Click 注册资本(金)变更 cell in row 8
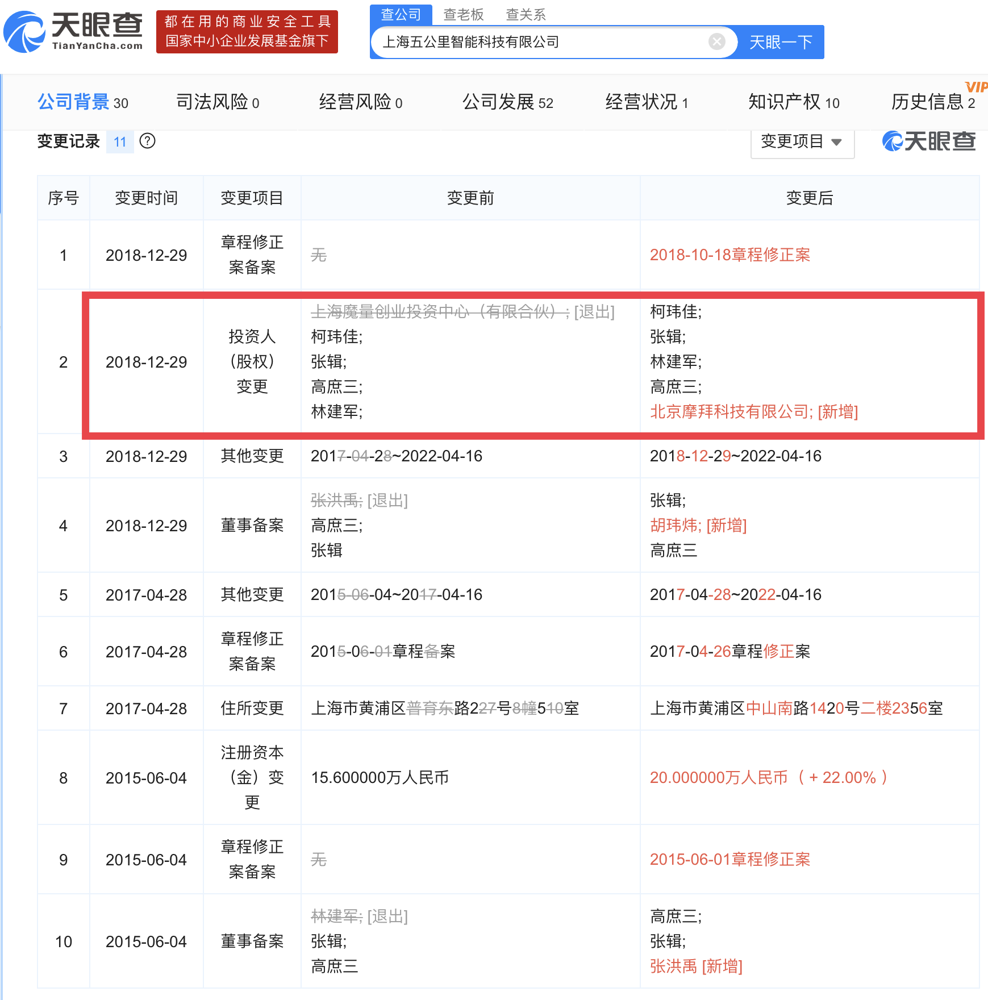 [252, 777]
